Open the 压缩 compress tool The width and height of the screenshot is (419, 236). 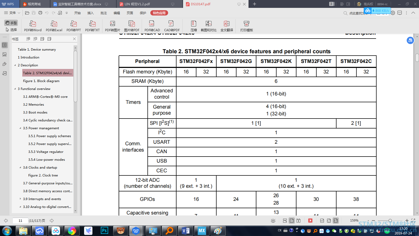click(x=194, y=26)
